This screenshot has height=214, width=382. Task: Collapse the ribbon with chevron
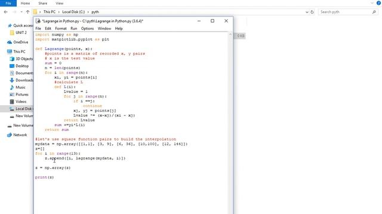[x=372, y=3]
